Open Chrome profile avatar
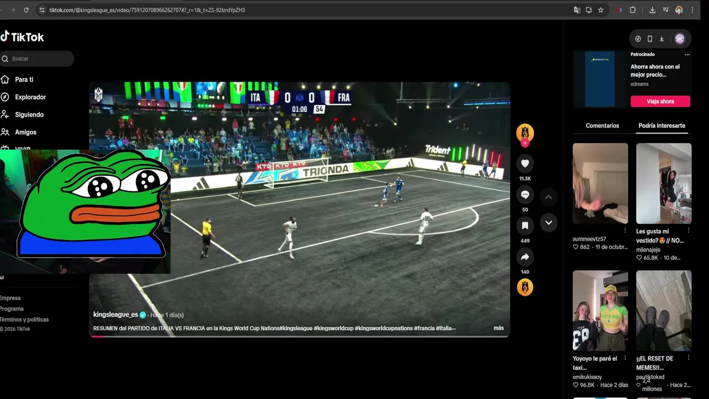 click(x=679, y=10)
